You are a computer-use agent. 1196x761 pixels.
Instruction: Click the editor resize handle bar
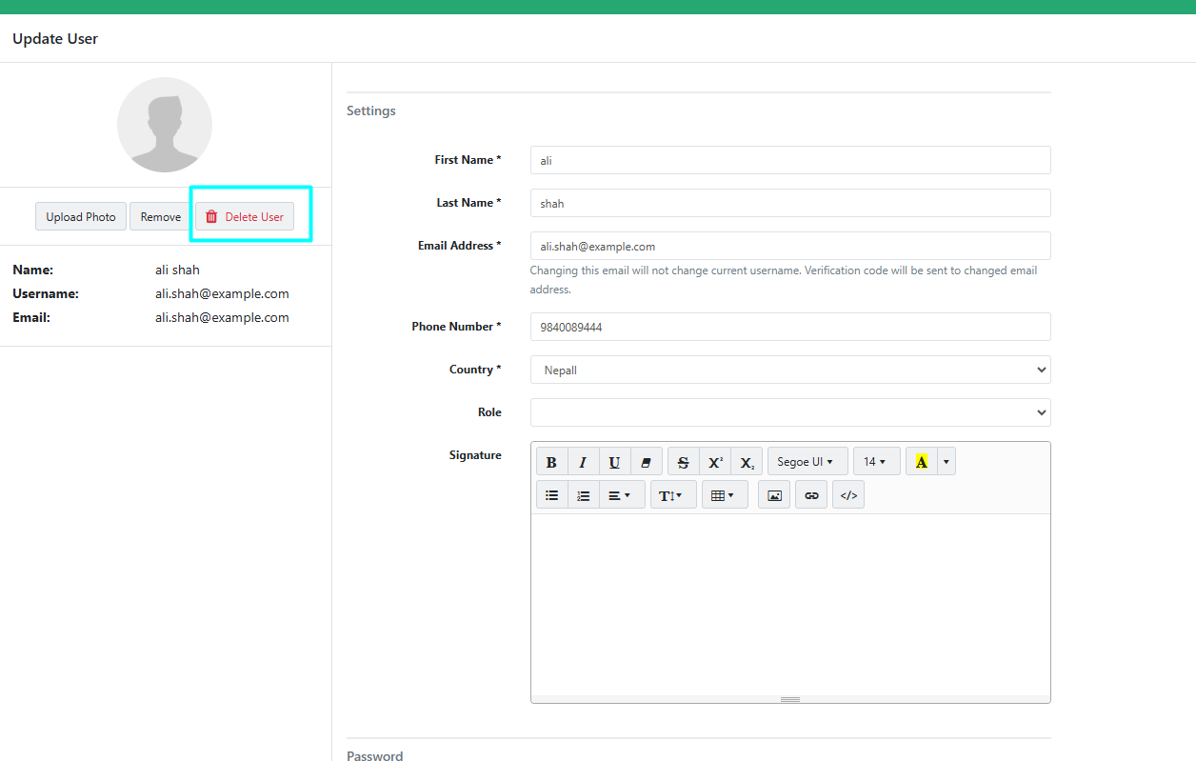point(790,699)
